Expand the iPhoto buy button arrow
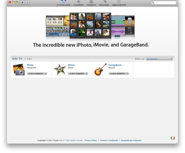The image size is (185, 153). pos(46,74)
